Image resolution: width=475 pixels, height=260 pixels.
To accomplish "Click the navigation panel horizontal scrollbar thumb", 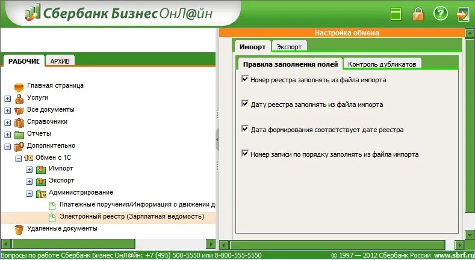I will point(73,244).
